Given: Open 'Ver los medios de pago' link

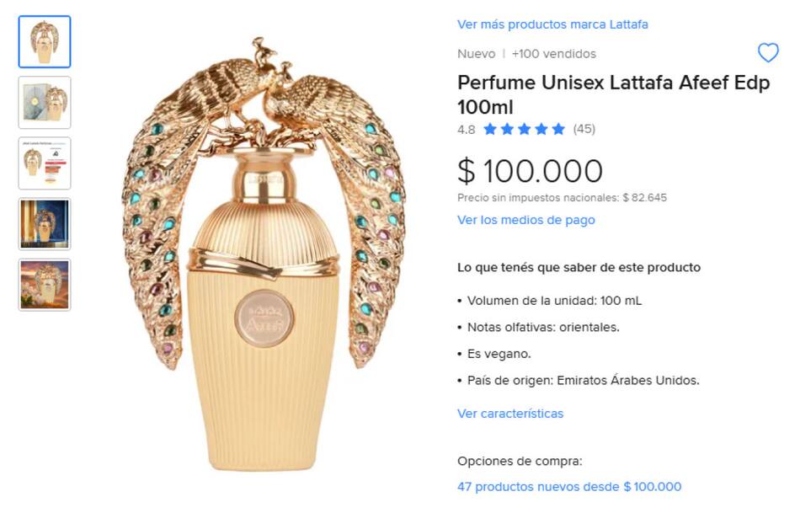Looking at the screenshot, I should click(526, 220).
